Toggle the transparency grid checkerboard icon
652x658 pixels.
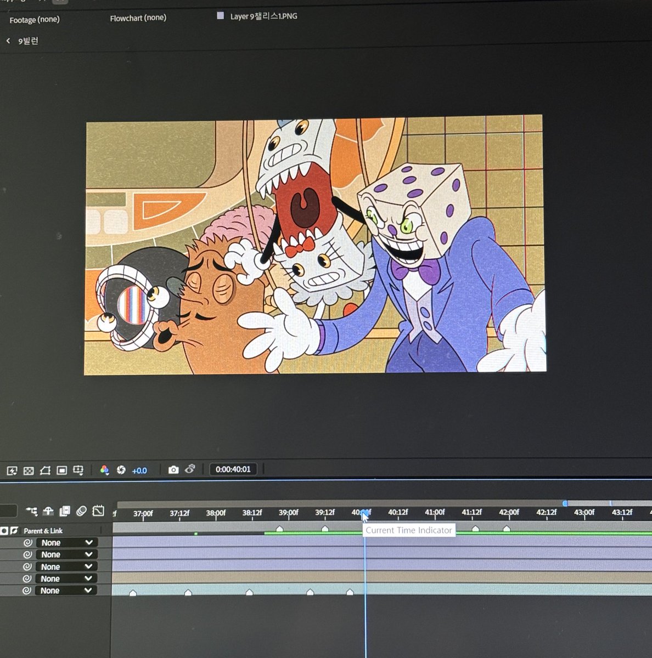point(29,470)
